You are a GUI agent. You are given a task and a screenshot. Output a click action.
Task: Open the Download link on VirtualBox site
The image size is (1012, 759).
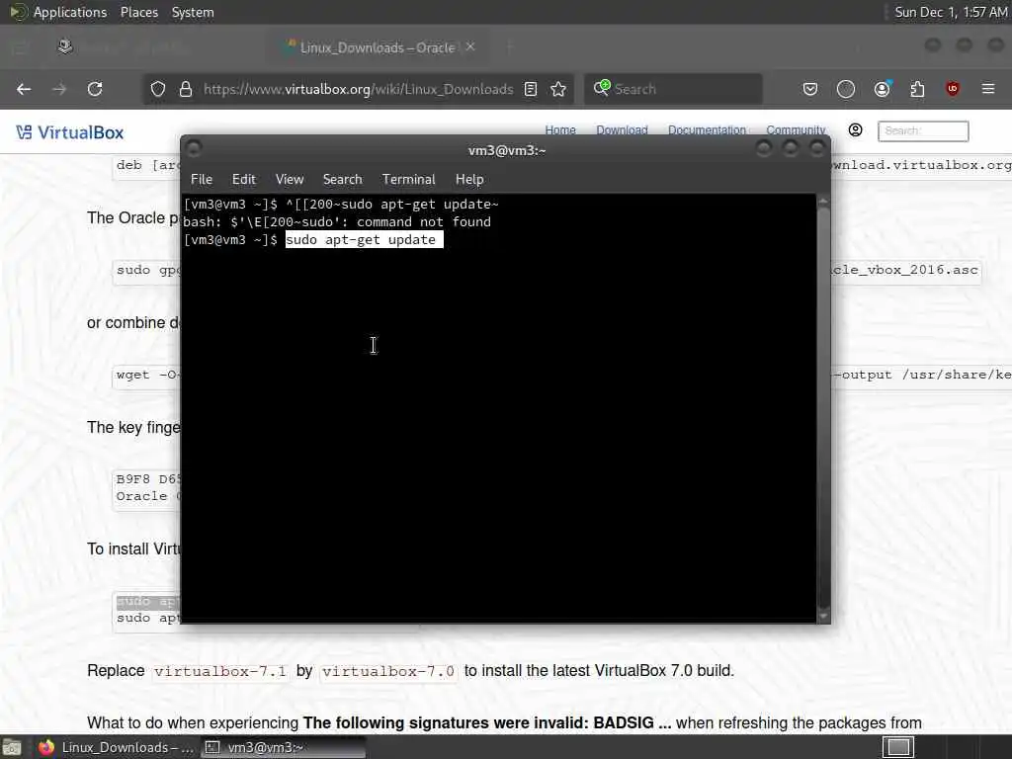tap(622, 129)
